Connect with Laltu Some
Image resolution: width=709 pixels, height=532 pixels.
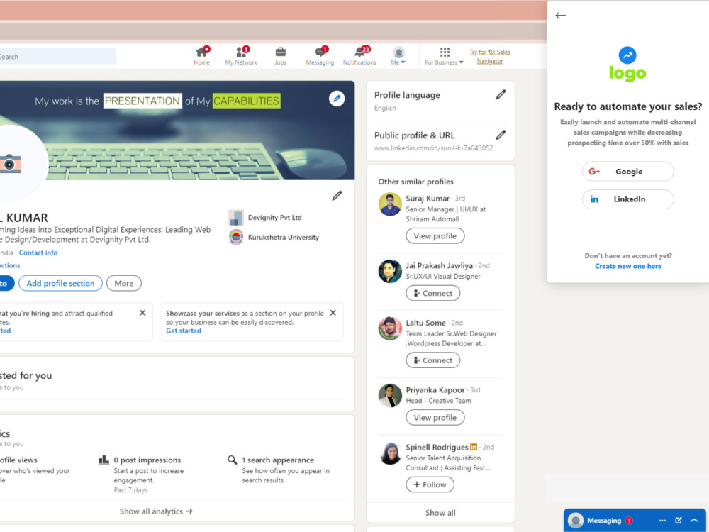[432, 360]
